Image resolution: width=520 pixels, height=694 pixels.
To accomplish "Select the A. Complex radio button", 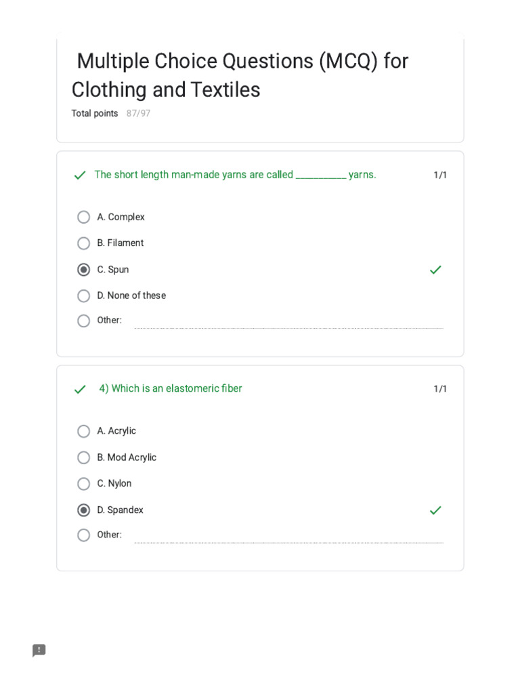I will tap(84, 217).
